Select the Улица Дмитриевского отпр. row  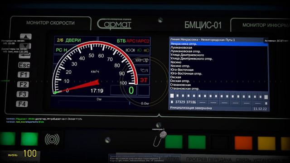pyautogui.click(x=219, y=59)
